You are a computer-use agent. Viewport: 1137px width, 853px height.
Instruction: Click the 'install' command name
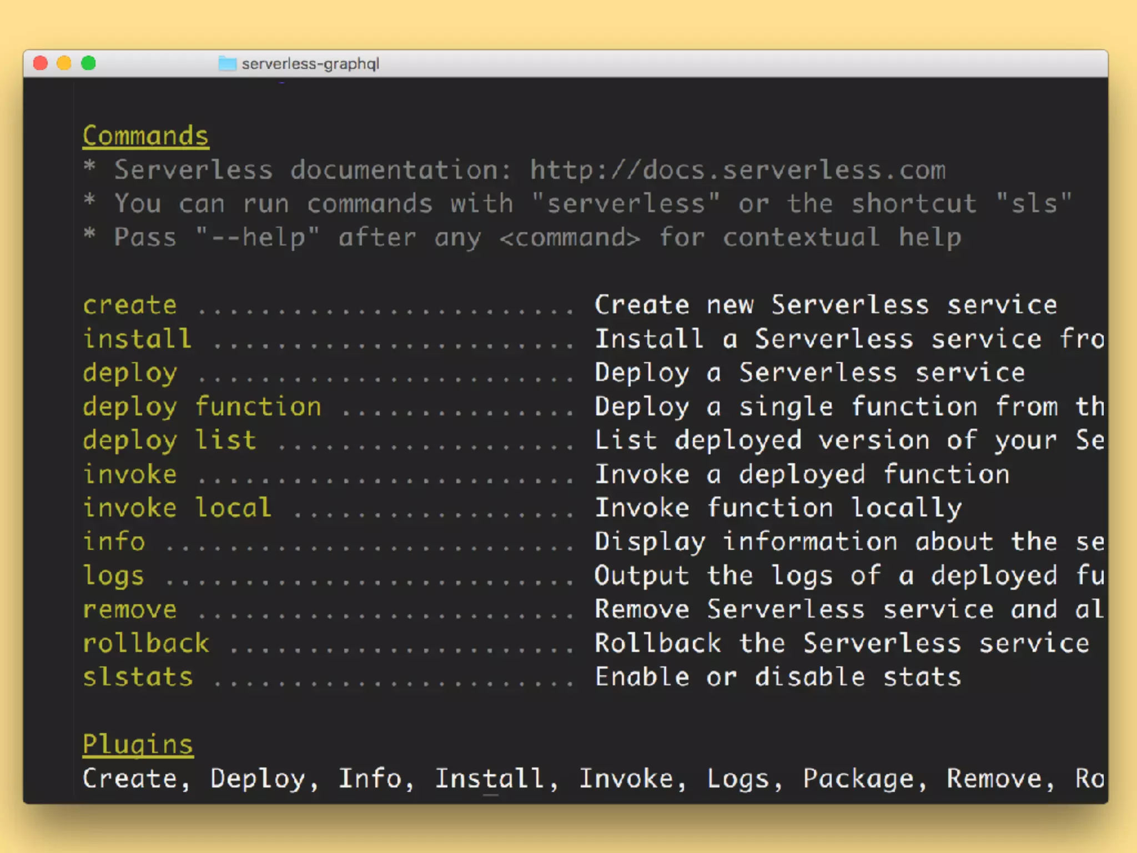click(137, 339)
